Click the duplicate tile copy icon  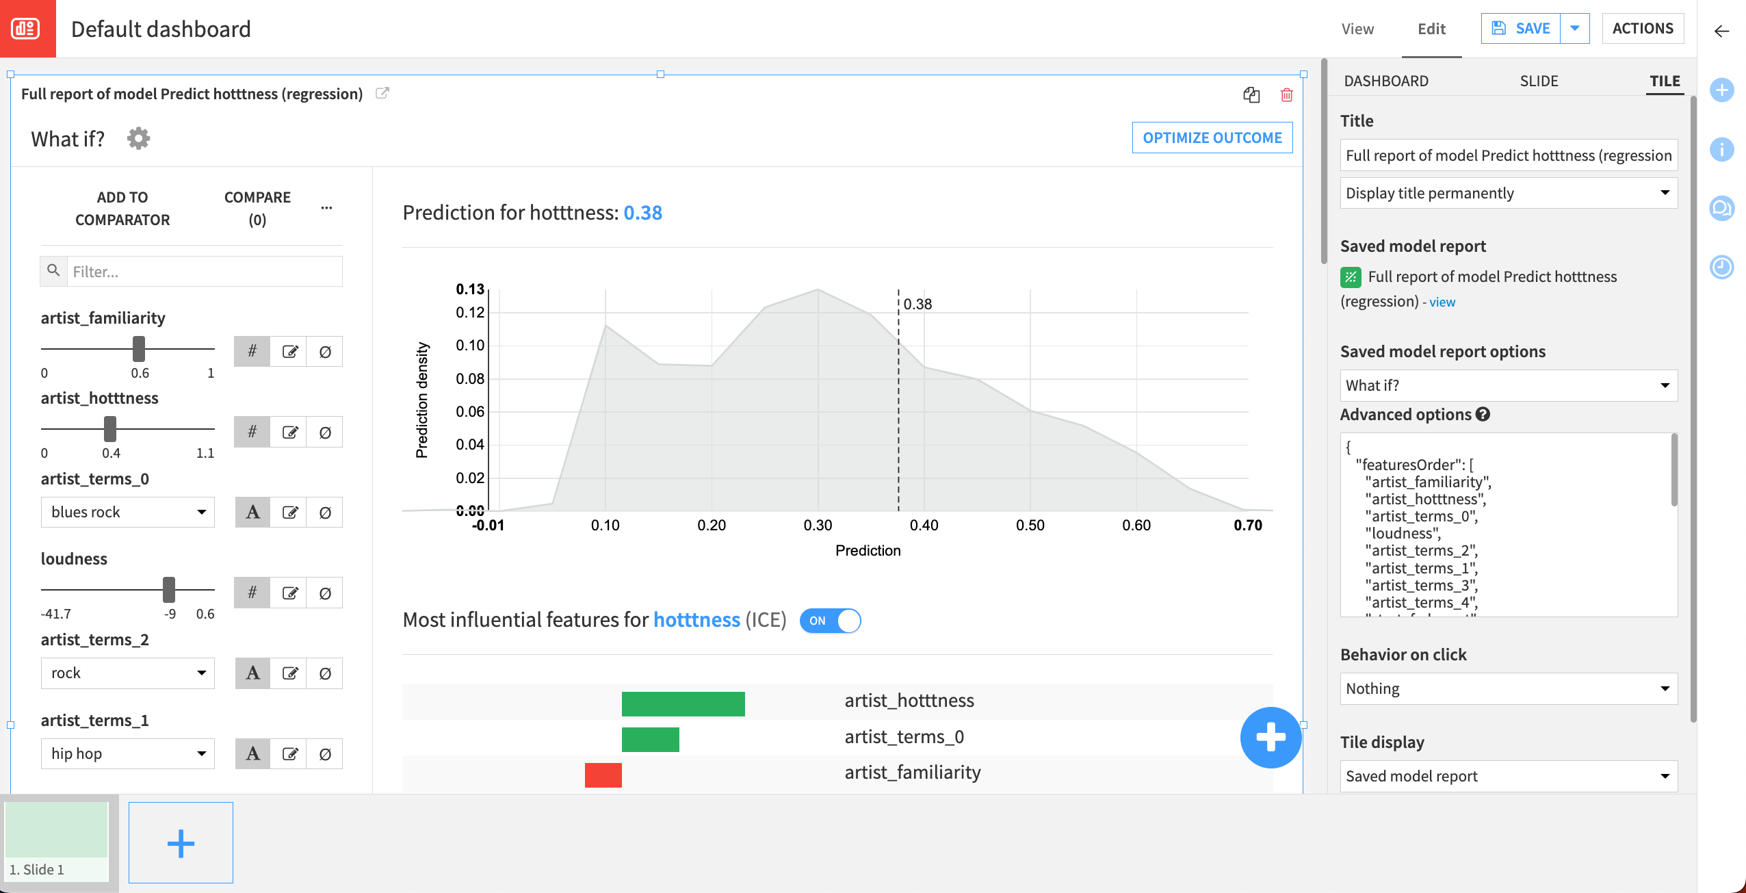[1251, 95]
